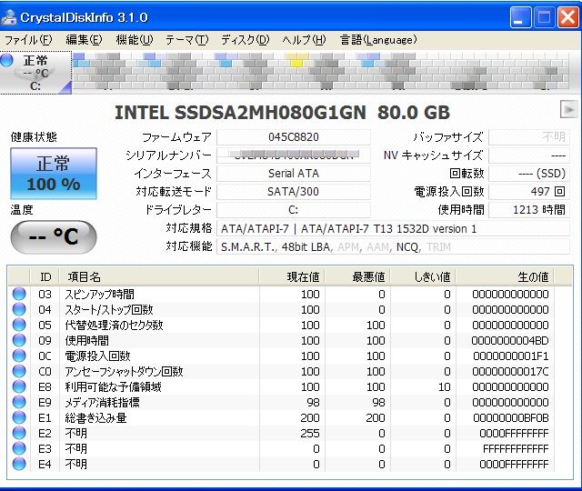This screenshot has height=491, width=582.
Task: Click raw value 00000000017C
Action: [x=510, y=372]
